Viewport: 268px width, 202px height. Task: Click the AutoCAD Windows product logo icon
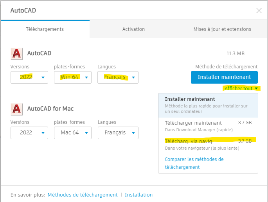click(x=17, y=54)
